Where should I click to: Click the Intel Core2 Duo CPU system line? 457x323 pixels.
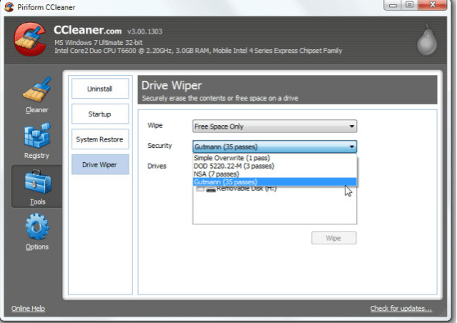pos(198,51)
